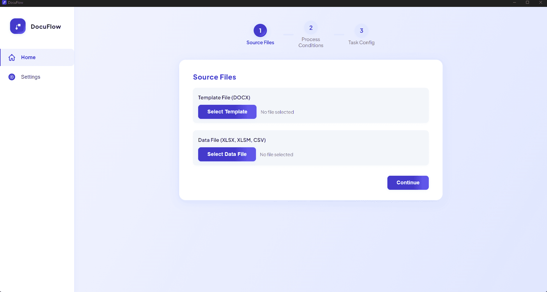Click "No file selected" next to Select Data File
547x292 pixels.
[276, 154]
